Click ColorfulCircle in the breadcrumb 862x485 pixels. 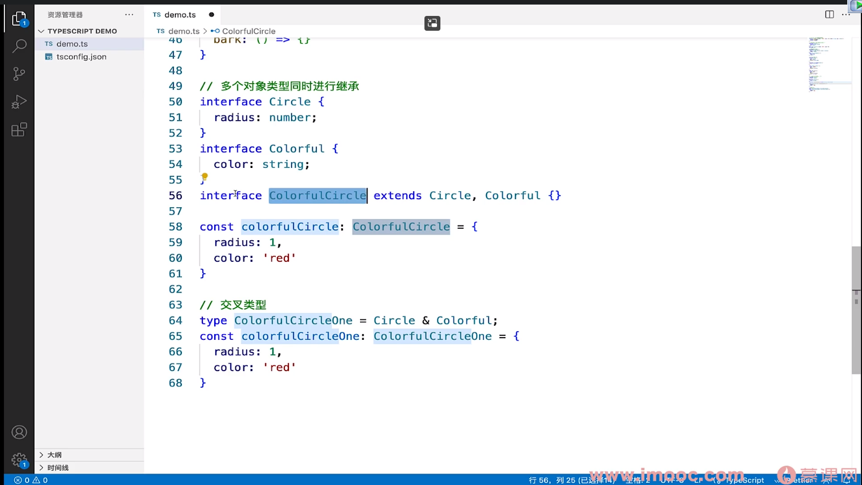248,31
